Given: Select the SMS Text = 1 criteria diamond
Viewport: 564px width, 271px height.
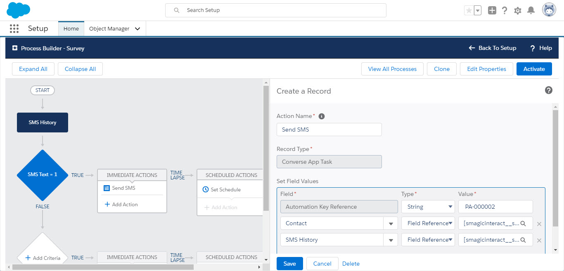Looking at the screenshot, I should [x=43, y=175].
